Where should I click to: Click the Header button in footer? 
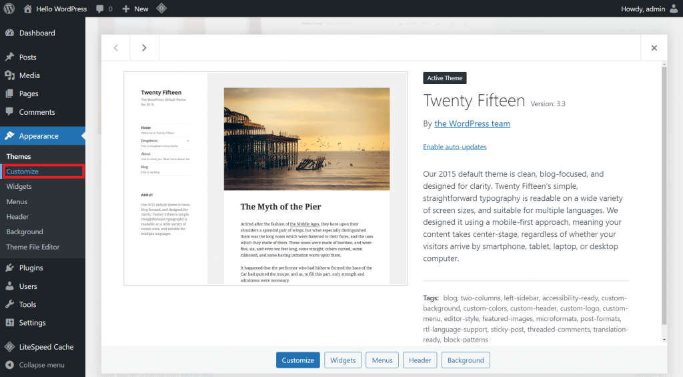(420, 360)
